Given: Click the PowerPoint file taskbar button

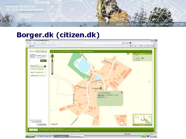Looking at the screenshot, I should point(76,136).
